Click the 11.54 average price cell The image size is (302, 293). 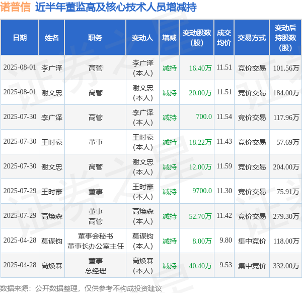224,117
